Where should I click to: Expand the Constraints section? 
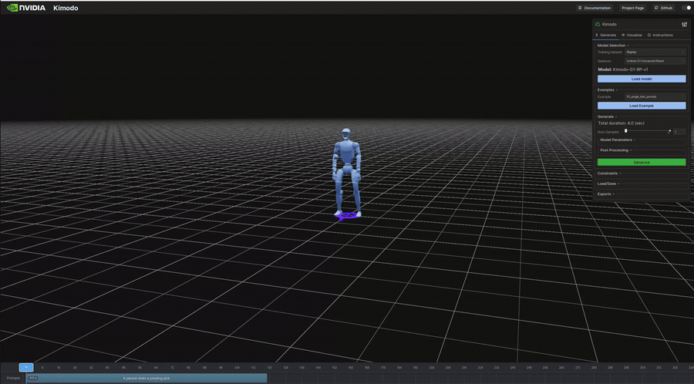(x=609, y=173)
